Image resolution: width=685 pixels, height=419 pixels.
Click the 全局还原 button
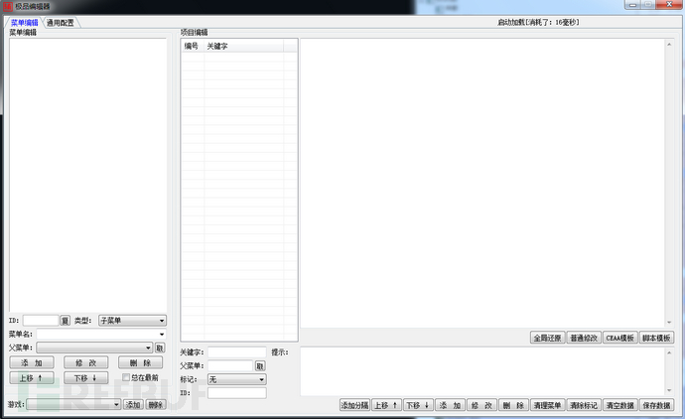click(547, 338)
